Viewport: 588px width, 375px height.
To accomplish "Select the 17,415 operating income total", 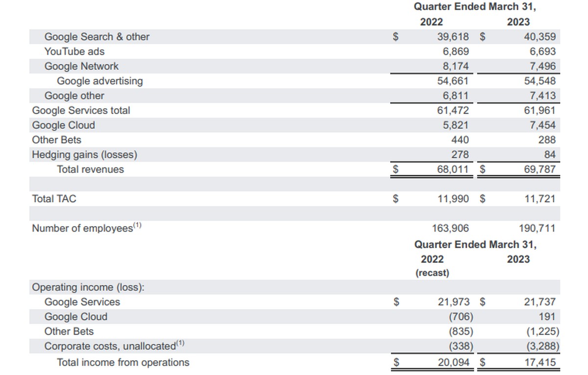I will tap(539, 363).
